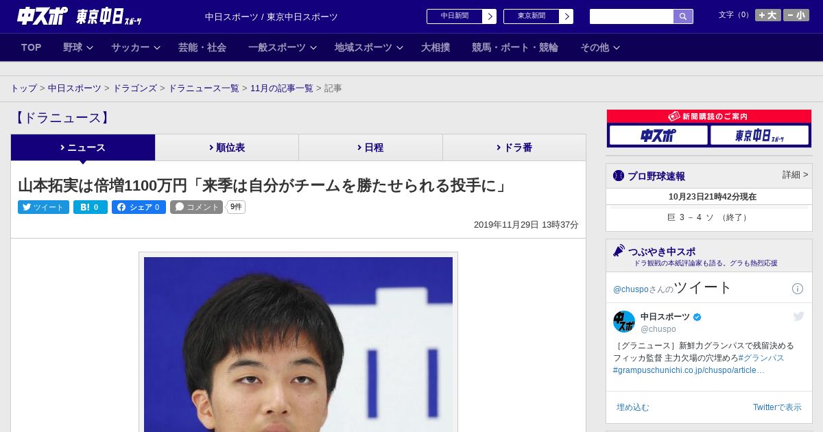Click the 中日スポーツ account name in tweet
This screenshot has width=823, height=432.
[x=665, y=317]
